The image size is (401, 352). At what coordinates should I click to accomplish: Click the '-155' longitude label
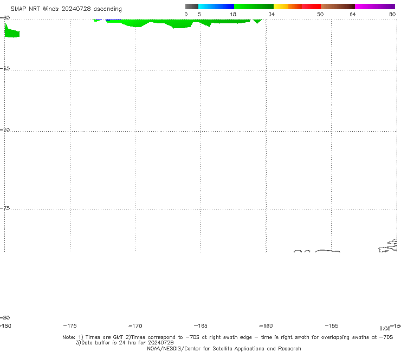[x=332, y=325]
